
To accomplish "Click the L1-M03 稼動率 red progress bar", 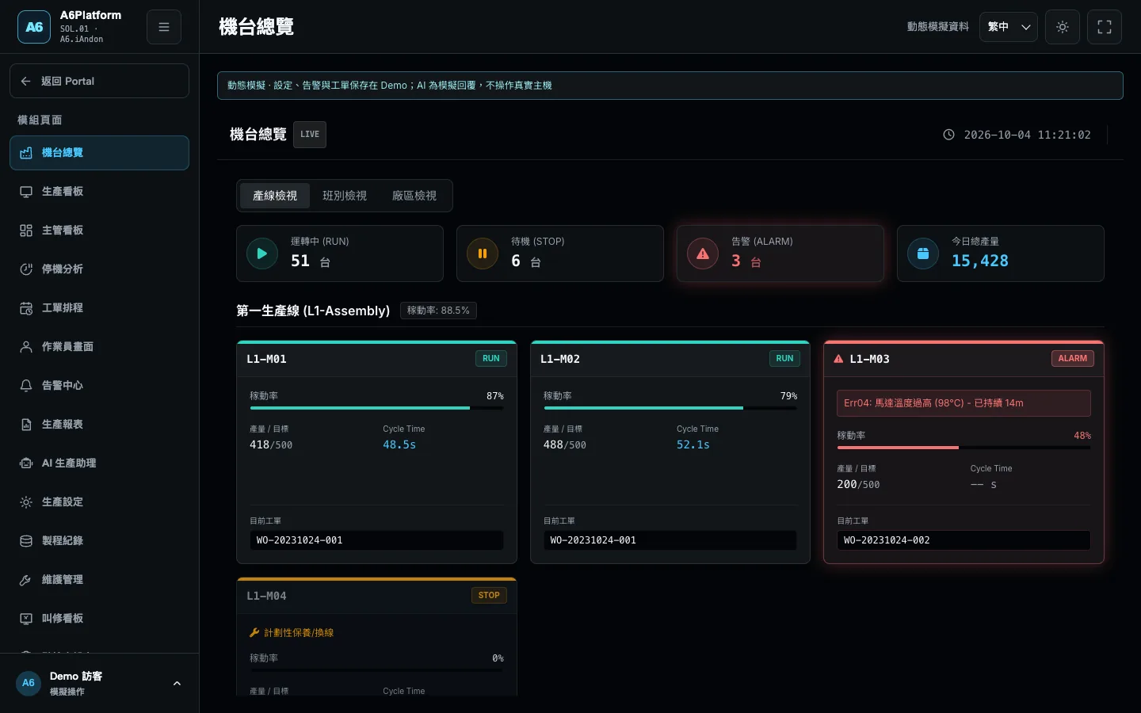I will click(x=964, y=448).
